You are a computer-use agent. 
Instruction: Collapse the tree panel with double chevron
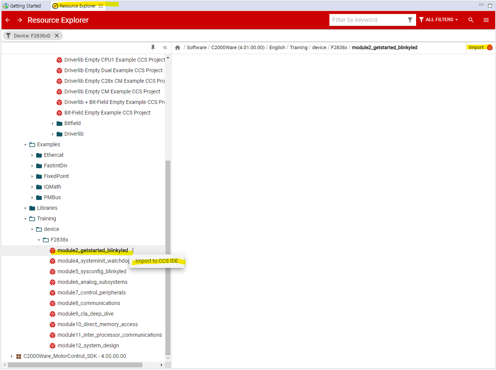pyautogui.click(x=165, y=48)
